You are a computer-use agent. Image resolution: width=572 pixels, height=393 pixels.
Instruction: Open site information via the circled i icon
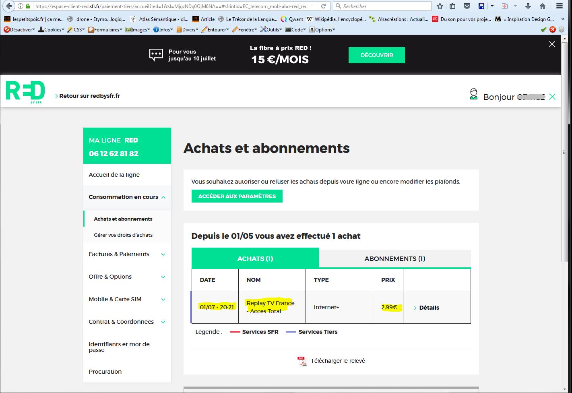pos(21,6)
